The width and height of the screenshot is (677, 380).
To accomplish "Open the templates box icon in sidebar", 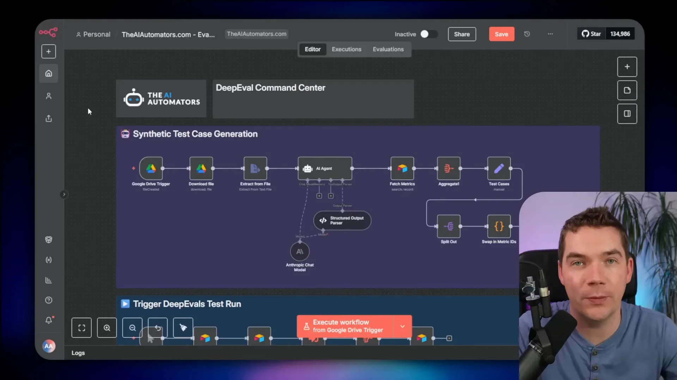I will 49,240.
